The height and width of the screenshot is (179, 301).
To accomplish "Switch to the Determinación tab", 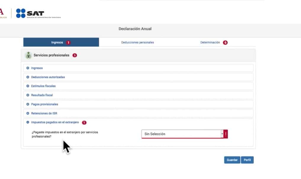I will [210, 42].
